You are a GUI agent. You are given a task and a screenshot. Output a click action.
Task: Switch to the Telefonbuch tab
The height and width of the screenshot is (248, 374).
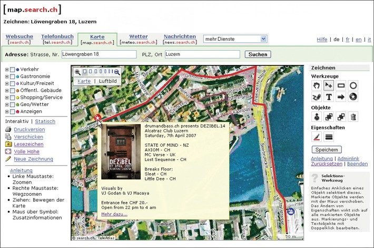[57, 36]
